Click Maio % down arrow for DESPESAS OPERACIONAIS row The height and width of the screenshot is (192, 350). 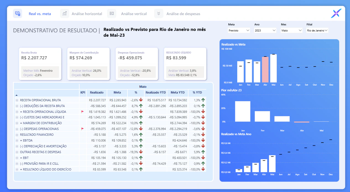[x=141, y=129]
